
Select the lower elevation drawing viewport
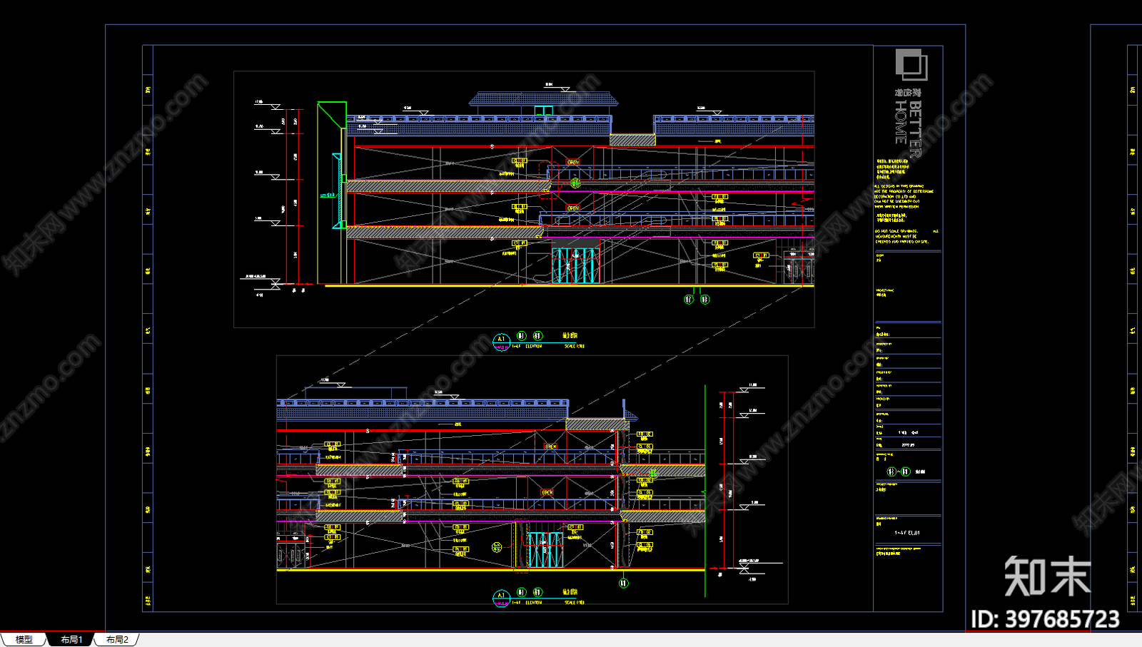click(x=532, y=479)
